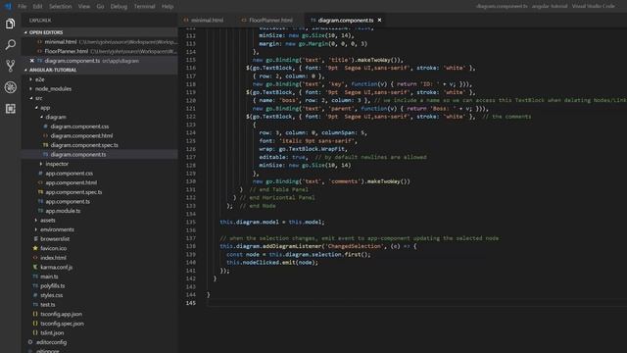Collapse the Open Editors section
The width and height of the screenshot is (627, 353).
tap(46, 32)
